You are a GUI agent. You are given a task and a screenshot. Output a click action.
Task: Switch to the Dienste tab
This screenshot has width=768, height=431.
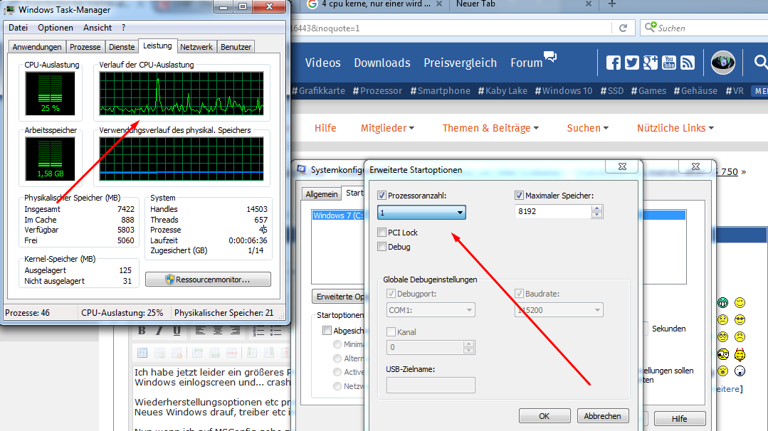coord(122,47)
